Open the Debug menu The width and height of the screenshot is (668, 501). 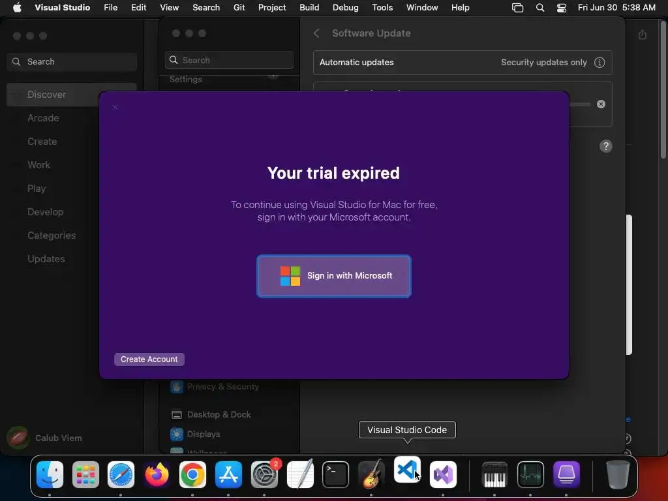point(346,7)
